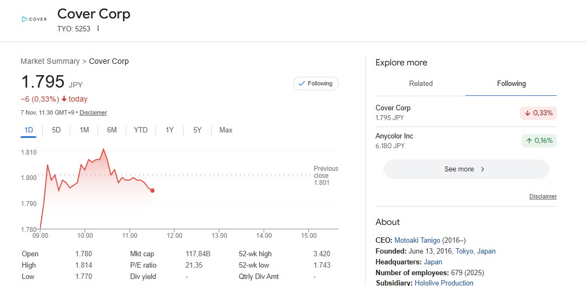586x286 pixels.
Task: Click the green 0,16% change badge
Action: [539, 141]
